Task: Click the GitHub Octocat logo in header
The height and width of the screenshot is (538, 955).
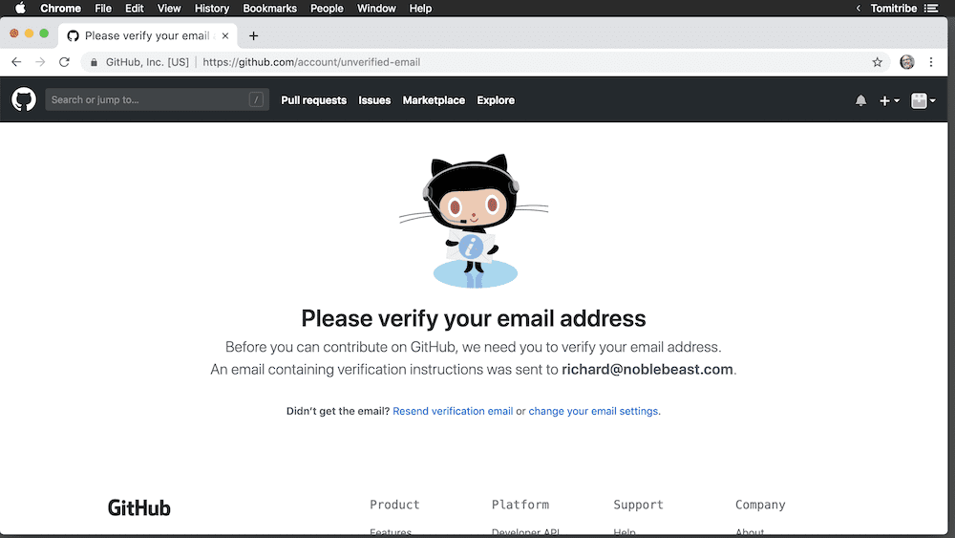Action: pos(24,99)
